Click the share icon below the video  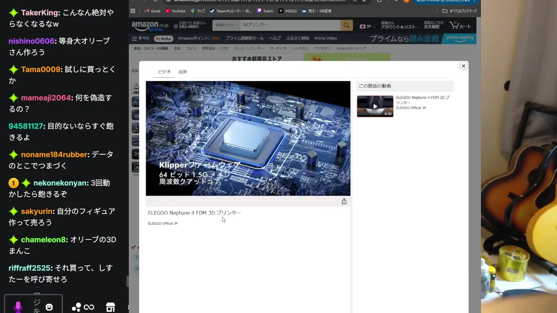(x=344, y=201)
